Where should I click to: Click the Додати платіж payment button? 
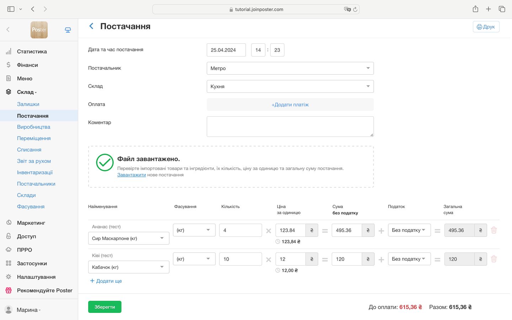click(290, 105)
